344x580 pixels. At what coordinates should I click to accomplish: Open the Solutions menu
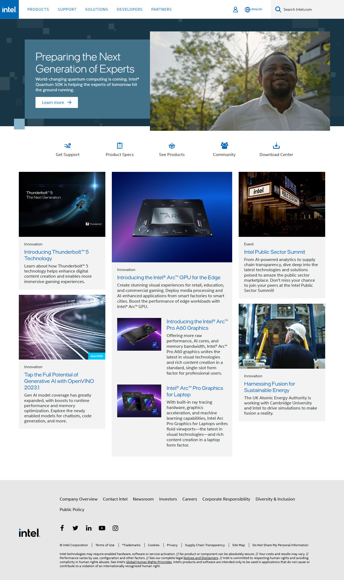point(96,9)
